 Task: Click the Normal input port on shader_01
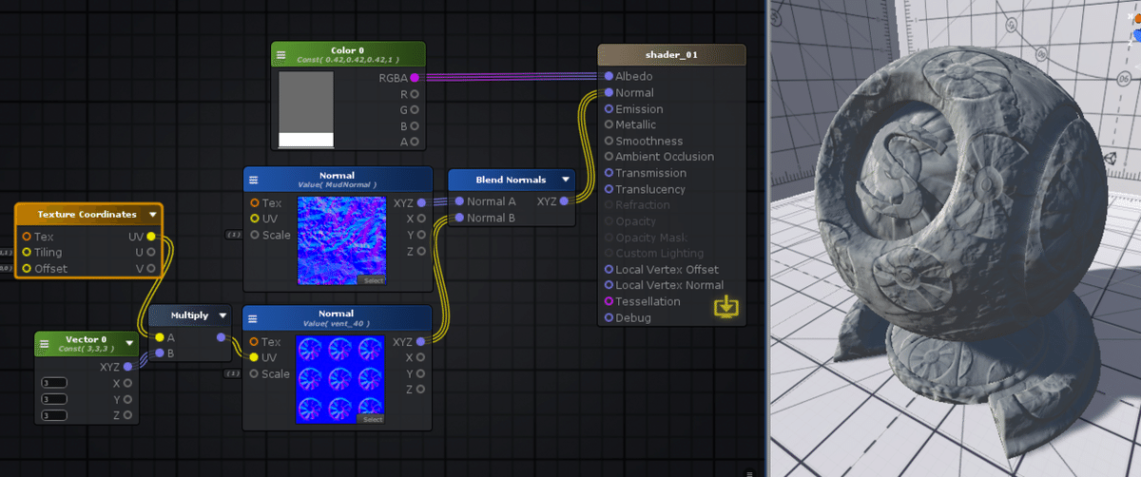point(609,92)
